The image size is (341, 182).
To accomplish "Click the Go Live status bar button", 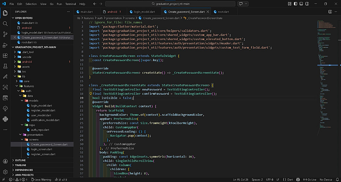I will [310, 180].
